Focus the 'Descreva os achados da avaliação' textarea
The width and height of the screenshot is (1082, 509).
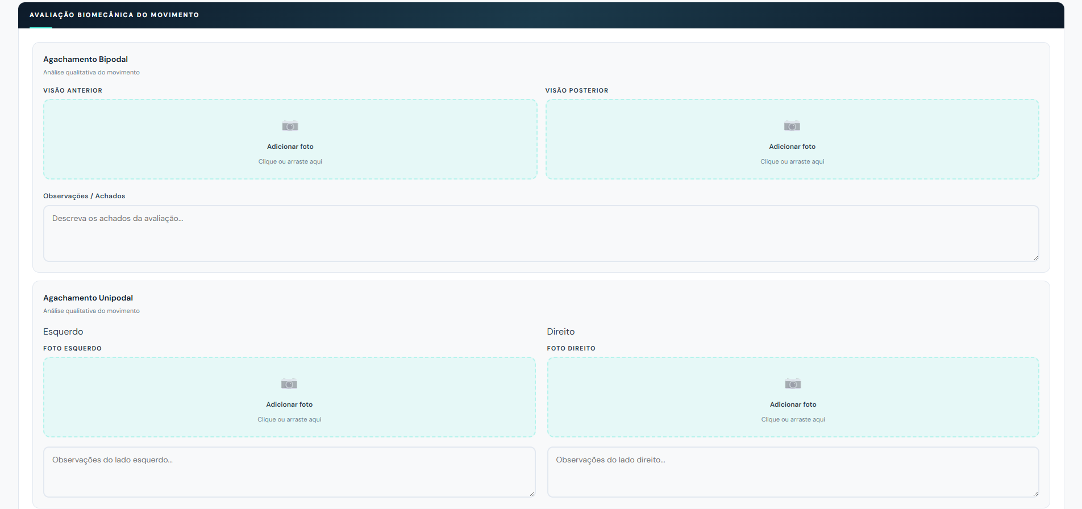[540, 233]
